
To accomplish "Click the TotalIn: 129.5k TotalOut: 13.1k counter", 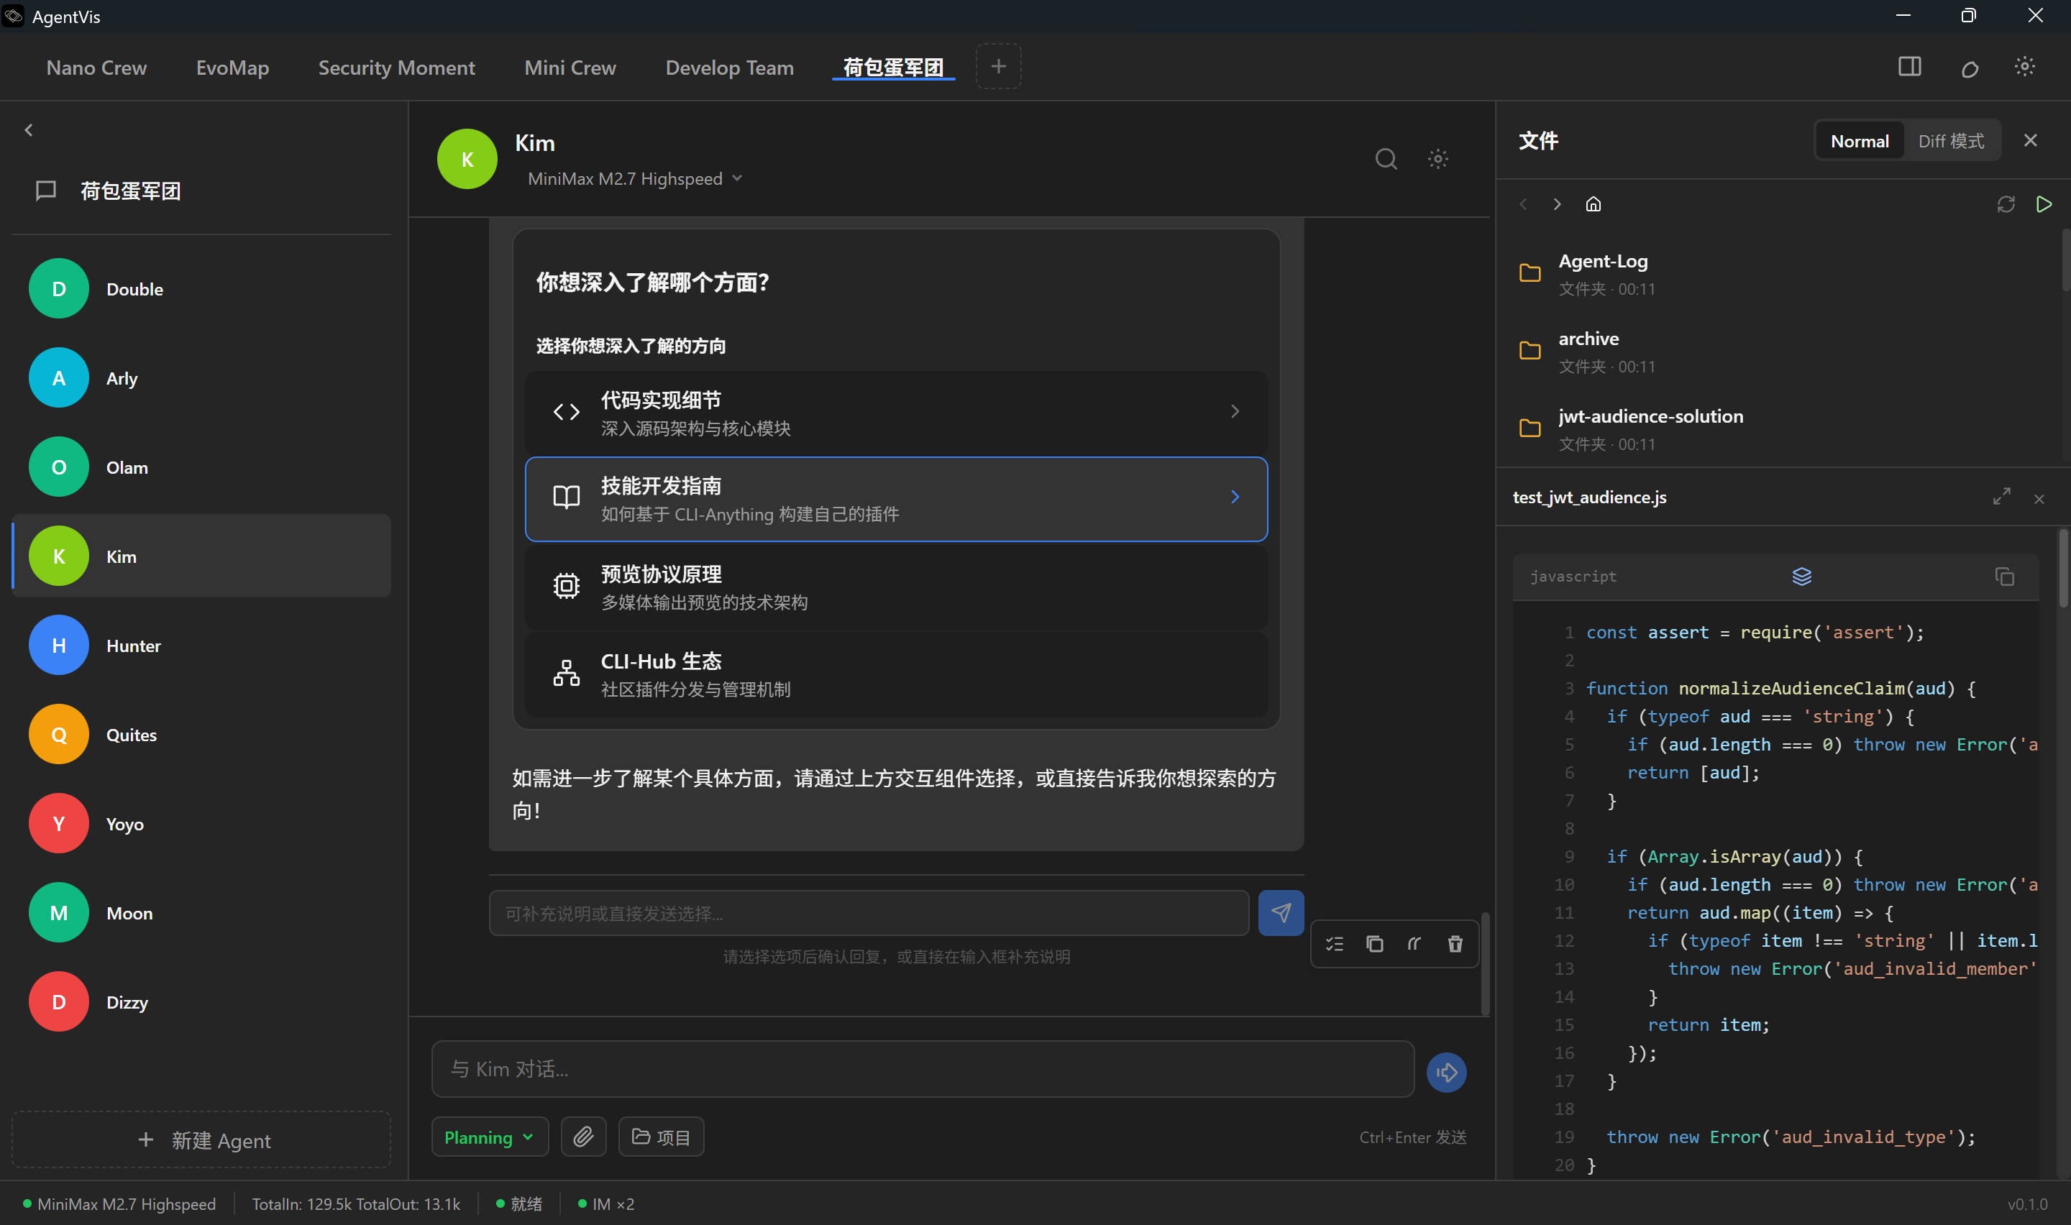I will pos(356,1204).
